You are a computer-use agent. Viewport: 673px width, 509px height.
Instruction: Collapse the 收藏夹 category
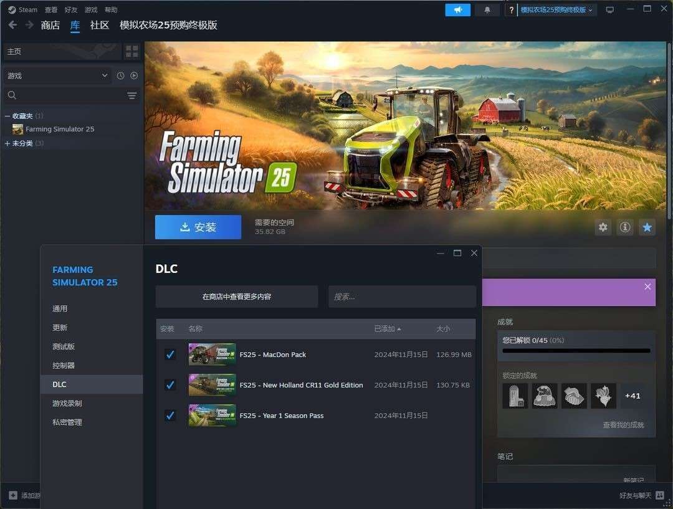pyautogui.click(x=7, y=116)
